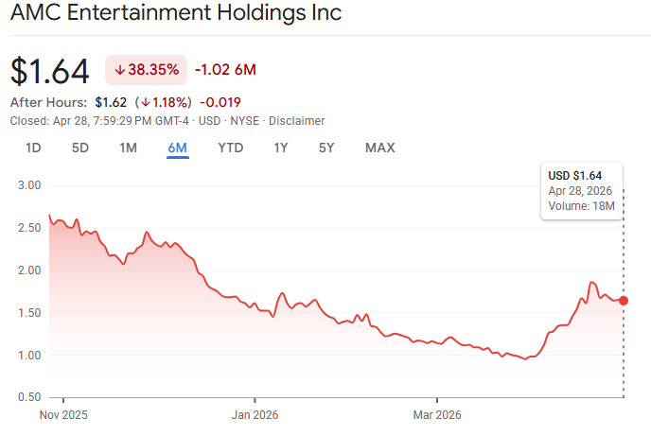
Task: Click the after-hours down arrow icon
Action: coord(146,102)
